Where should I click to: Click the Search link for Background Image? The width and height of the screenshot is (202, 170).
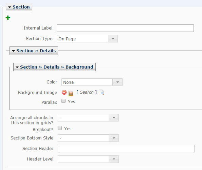point(87,92)
